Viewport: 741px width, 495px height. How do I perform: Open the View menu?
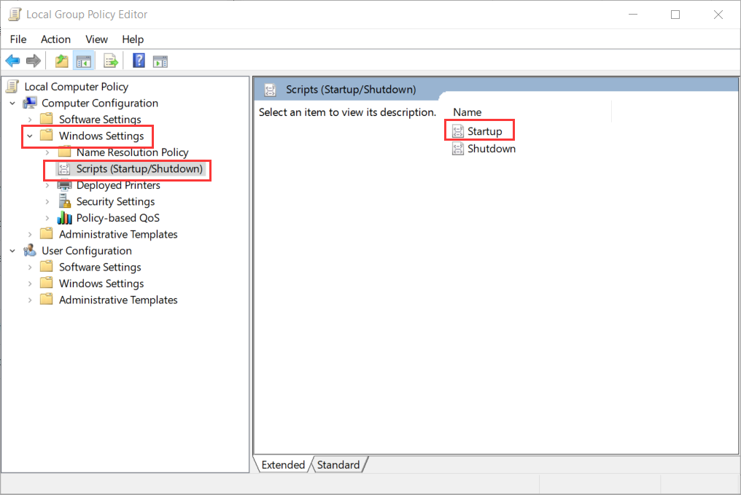(x=96, y=39)
